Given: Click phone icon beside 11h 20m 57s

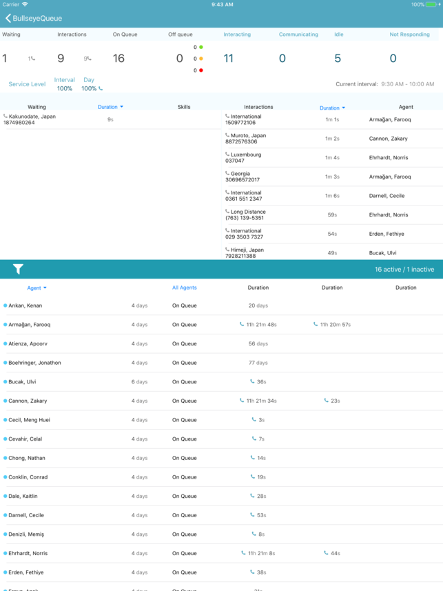Looking at the screenshot, I should click(x=316, y=324).
